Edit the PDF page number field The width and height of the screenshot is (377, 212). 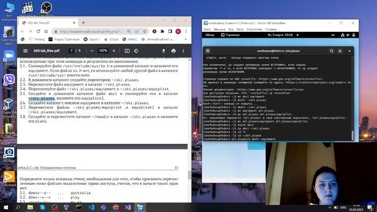tap(71, 51)
